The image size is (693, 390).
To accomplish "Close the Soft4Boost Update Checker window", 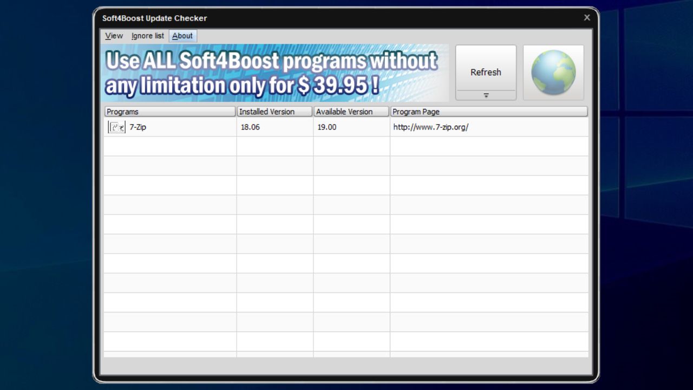I will tap(587, 18).
